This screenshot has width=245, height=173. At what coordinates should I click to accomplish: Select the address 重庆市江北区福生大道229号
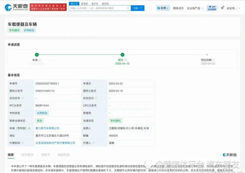52,135
